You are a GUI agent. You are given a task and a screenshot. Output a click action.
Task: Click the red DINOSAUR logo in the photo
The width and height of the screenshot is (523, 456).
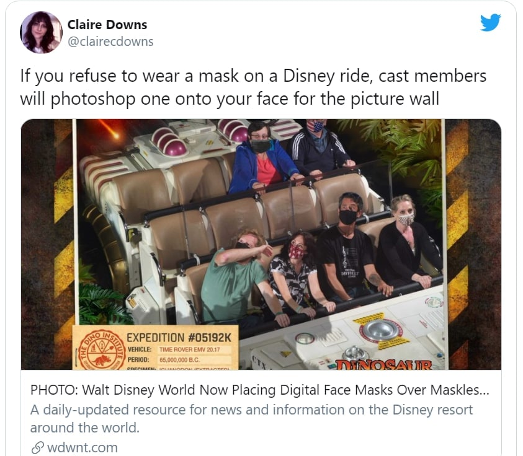[x=384, y=365]
